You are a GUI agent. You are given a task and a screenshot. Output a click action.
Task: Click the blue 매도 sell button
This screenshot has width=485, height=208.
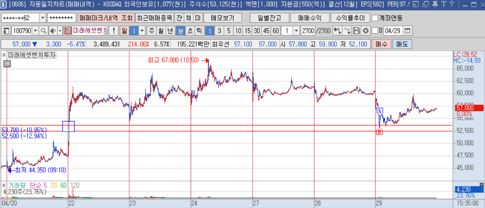402,44
